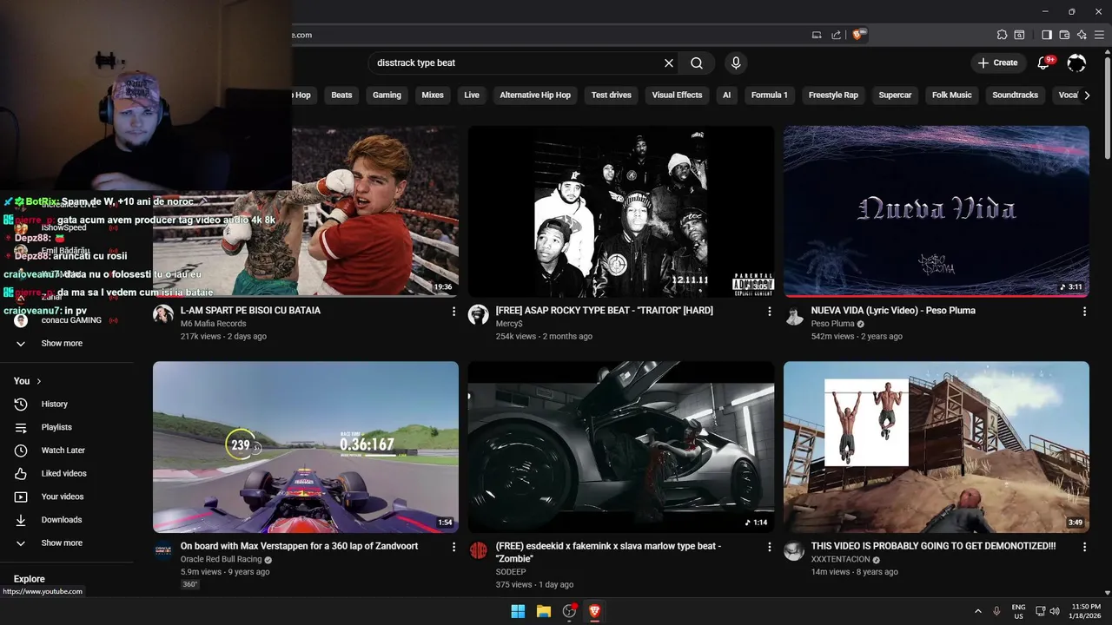Open Mercy$ channel name link

point(508,324)
